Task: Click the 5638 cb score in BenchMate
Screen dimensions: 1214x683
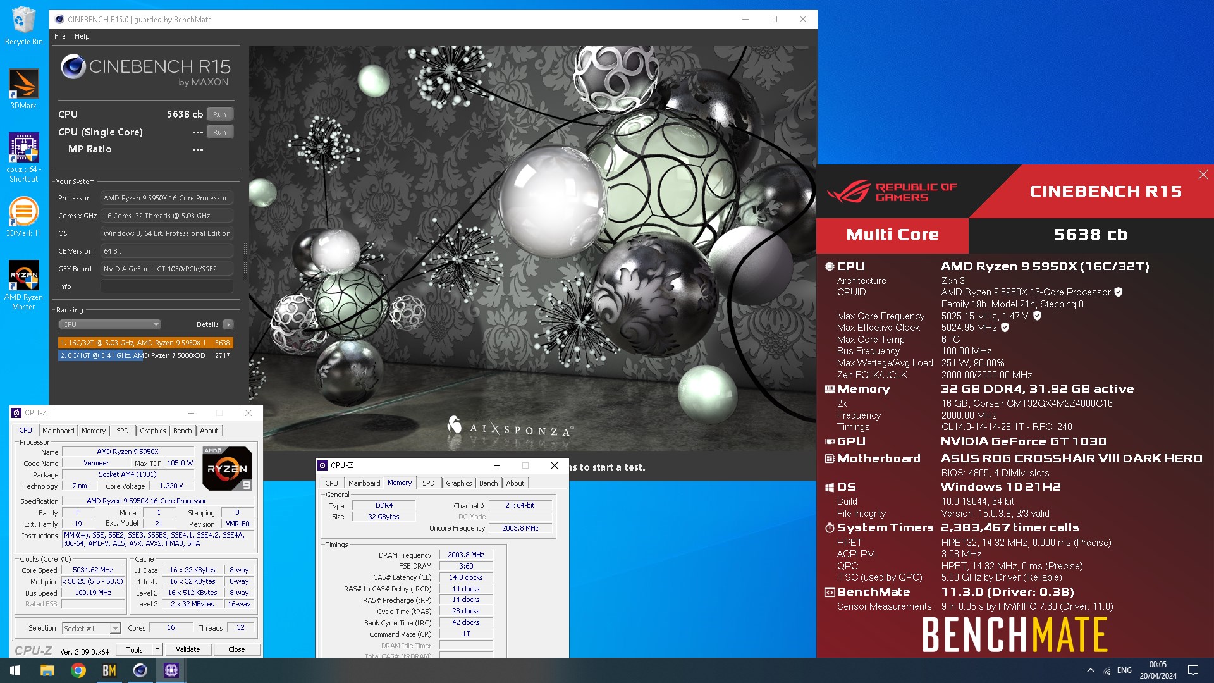Action: 1090,235
